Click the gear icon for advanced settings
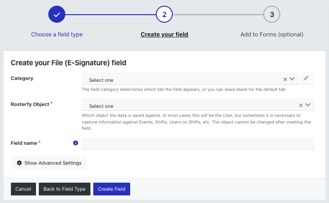329x203 pixels. (19, 163)
